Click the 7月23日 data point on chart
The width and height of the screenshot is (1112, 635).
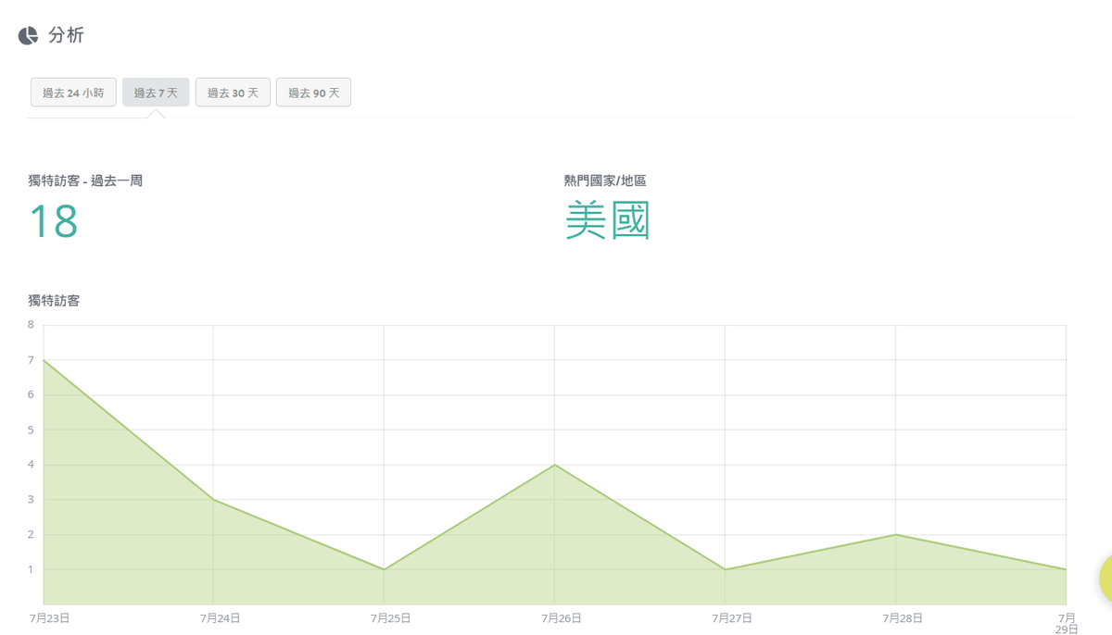click(x=44, y=360)
